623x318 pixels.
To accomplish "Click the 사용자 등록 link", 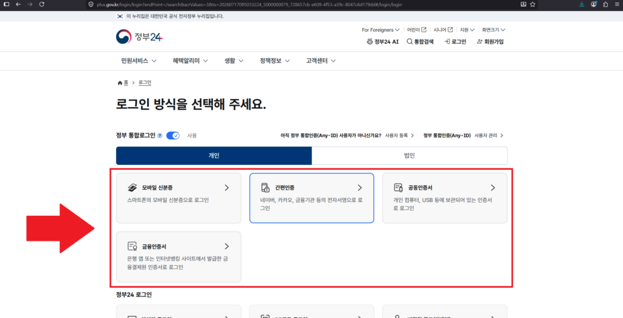I will point(399,136).
